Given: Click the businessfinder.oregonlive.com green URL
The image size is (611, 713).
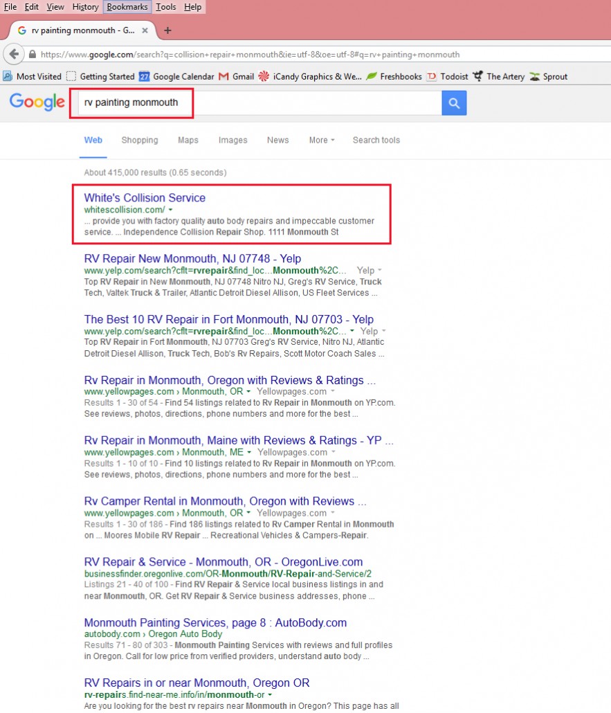Looking at the screenshot, I should click(228, 574).
